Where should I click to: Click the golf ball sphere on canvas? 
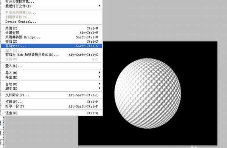[148, 93]
